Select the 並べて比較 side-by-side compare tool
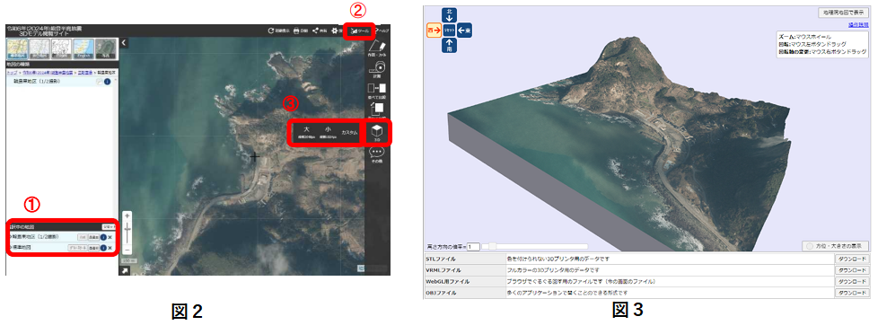Image resolution: width=878 pixels, height=334 pixels. [x=377, y=91]
